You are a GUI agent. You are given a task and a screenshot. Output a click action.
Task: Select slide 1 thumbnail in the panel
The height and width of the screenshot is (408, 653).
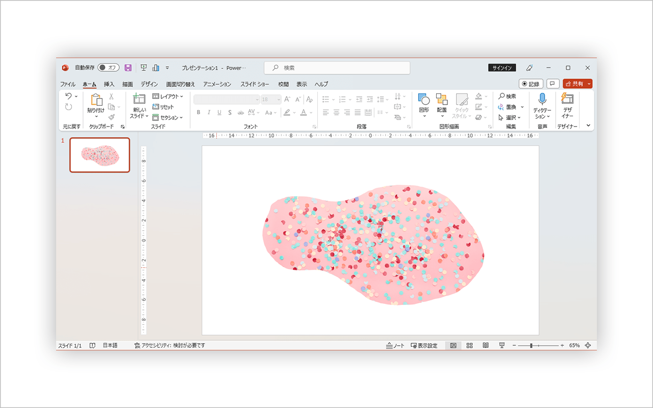click(100, 155)
